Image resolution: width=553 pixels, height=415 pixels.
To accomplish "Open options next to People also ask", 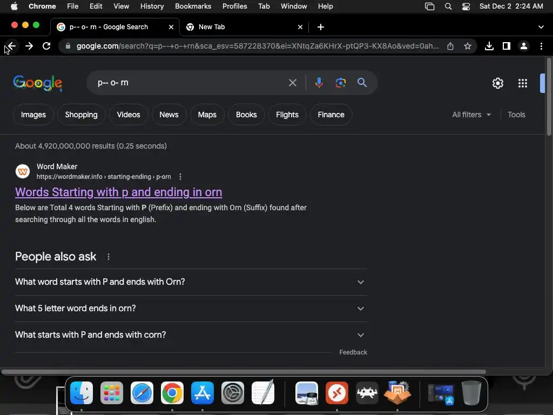I will (108, 257).
